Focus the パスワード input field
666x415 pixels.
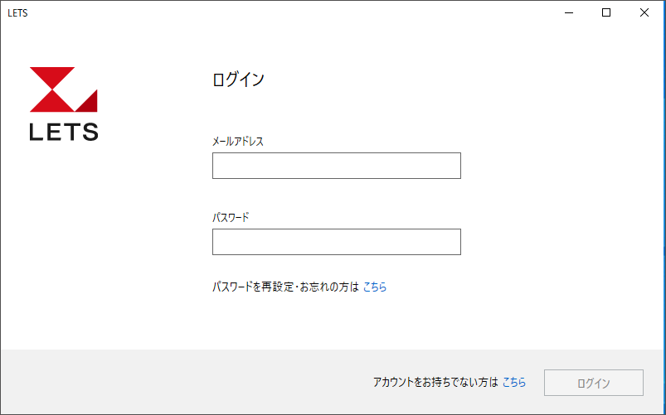tap(336, 242)
